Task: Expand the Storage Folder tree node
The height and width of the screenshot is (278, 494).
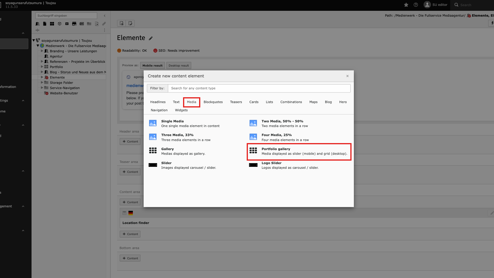Action: click(x=42, y=83)
